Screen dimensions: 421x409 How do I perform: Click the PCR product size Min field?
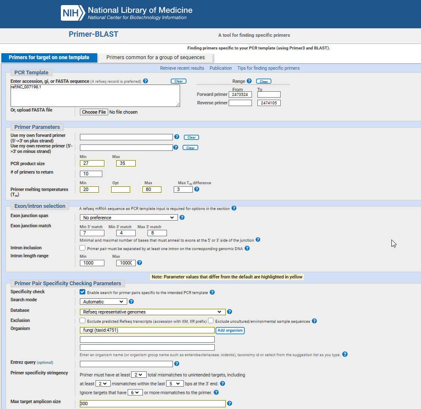click(92, 163)
